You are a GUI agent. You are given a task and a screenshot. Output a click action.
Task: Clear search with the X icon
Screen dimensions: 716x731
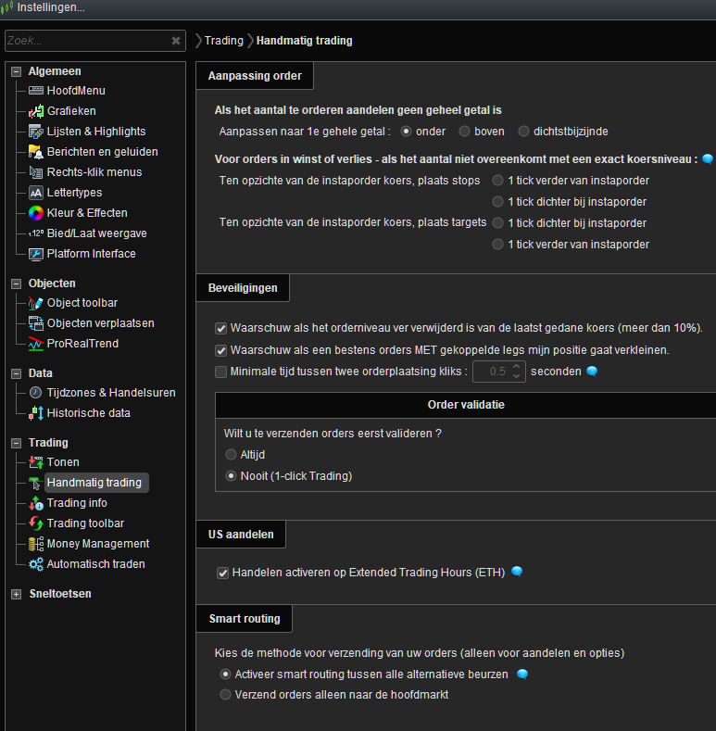[176, 41]
